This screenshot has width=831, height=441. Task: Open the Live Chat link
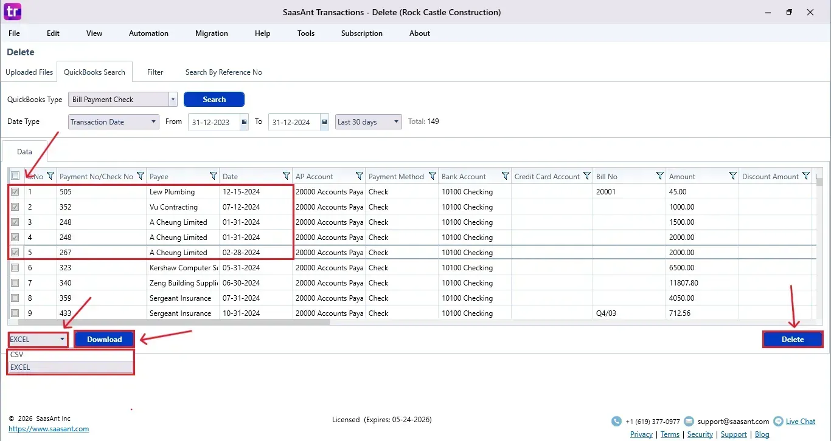pos(801,422)
